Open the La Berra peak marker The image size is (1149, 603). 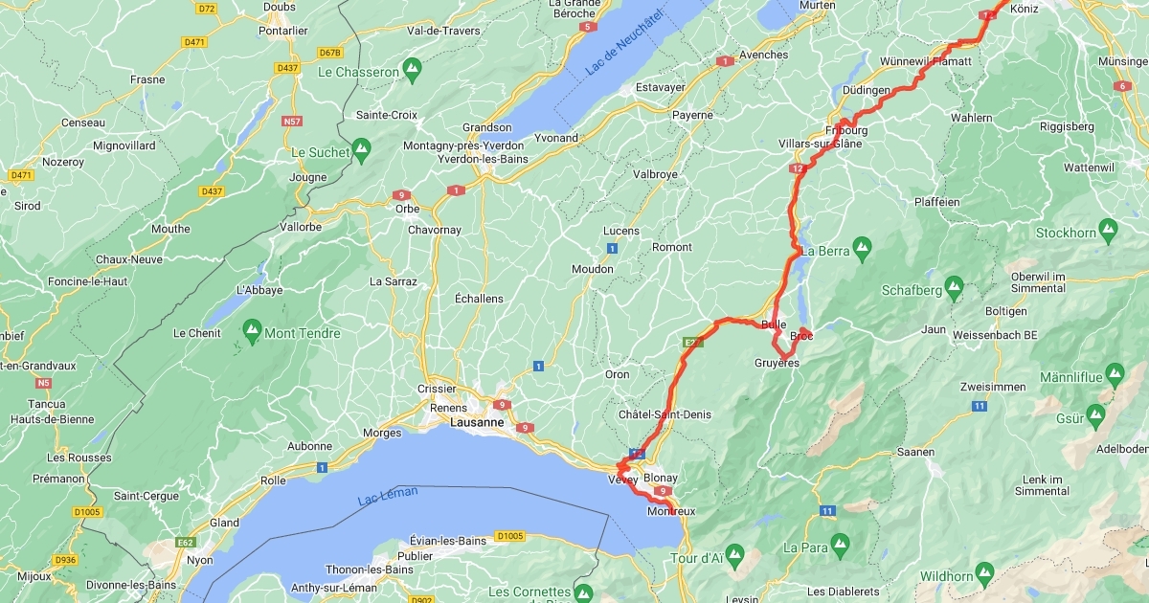862,248
